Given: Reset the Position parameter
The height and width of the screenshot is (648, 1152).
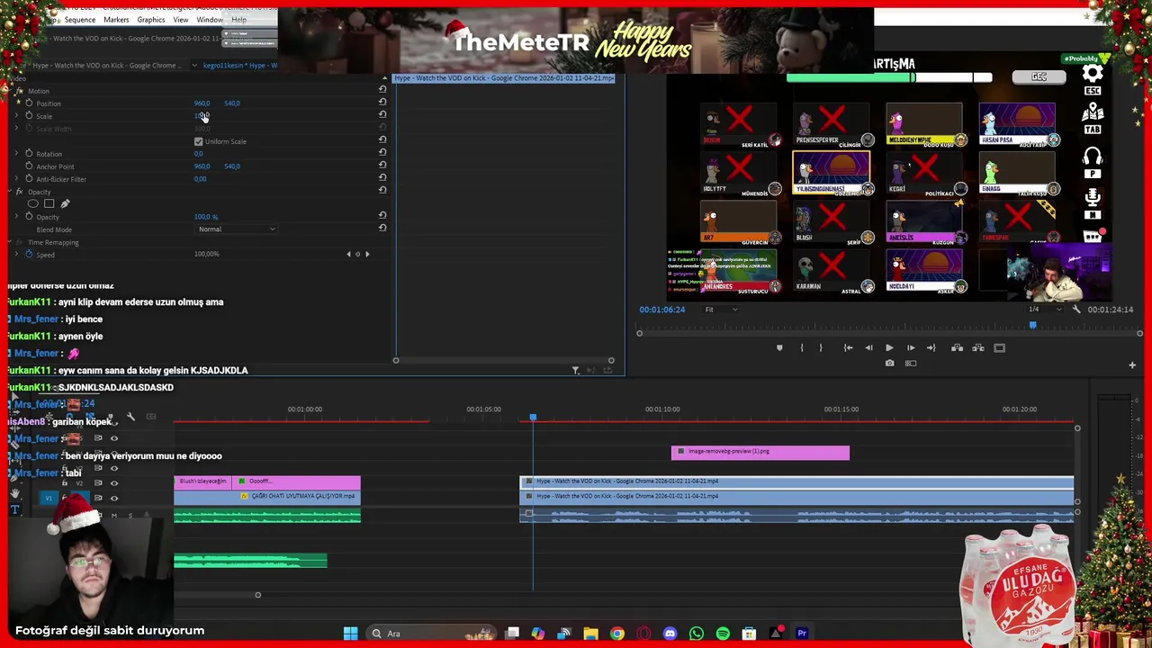Looking at the screenshot, I should 382,102.
